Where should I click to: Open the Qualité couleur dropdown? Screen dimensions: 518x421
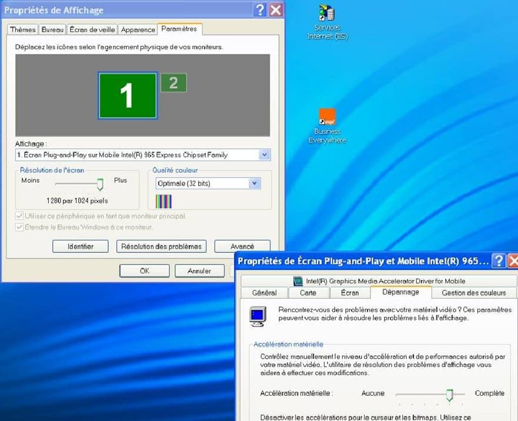(254, 183)
